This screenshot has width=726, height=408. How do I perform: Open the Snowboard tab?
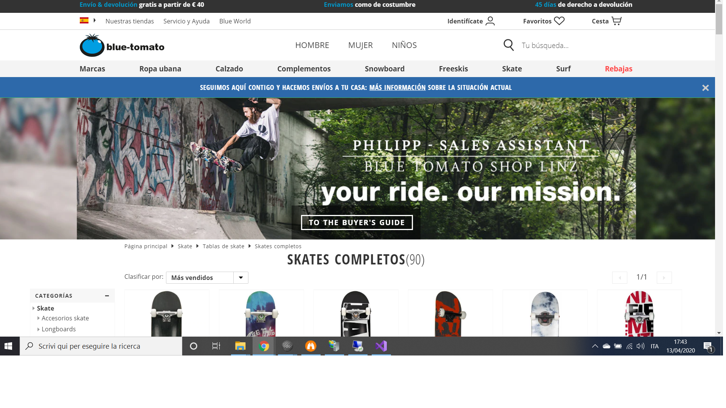tap(385, 69)
